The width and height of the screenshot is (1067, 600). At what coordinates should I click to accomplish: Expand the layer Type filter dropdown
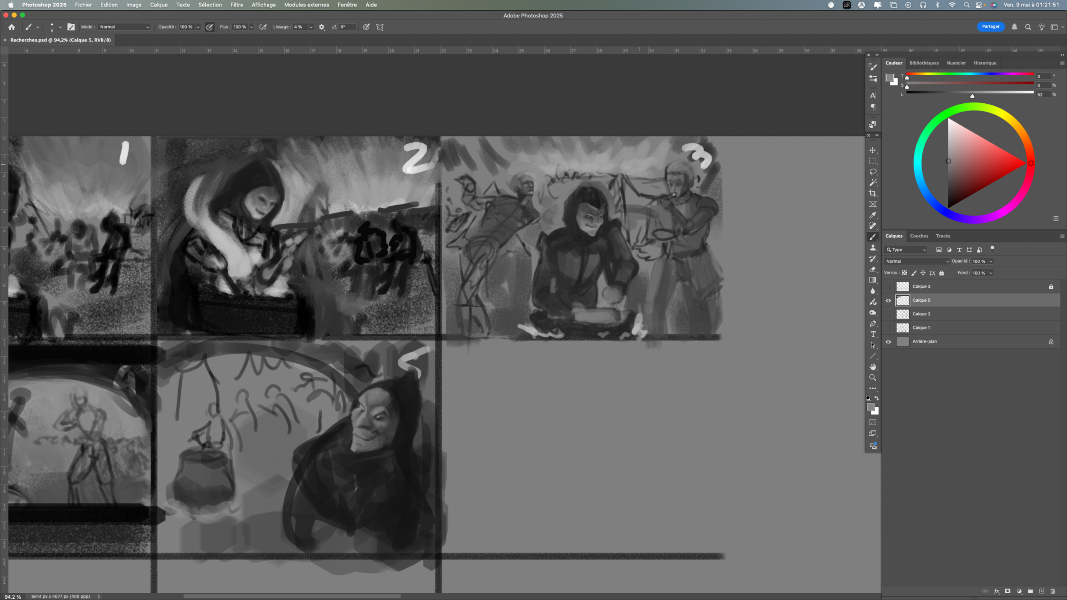click(906, 250)
